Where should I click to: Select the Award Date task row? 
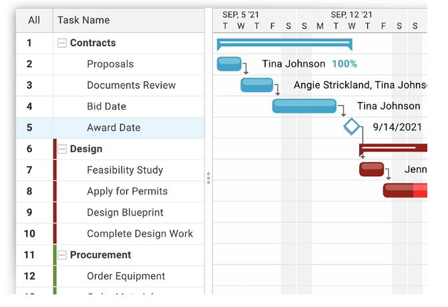pyautogui.click(x=114, y=127)
